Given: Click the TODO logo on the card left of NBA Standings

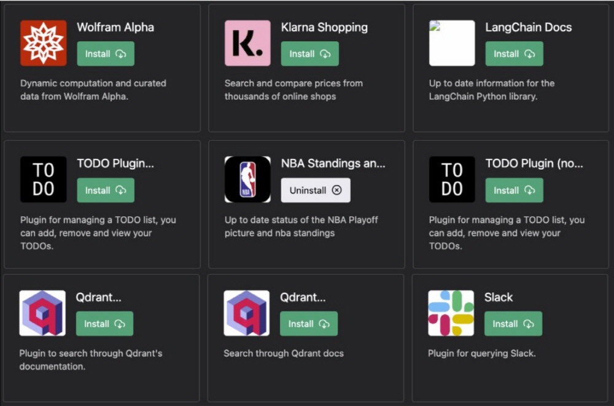Looking at the screenshot, I should tap(44, 179).
